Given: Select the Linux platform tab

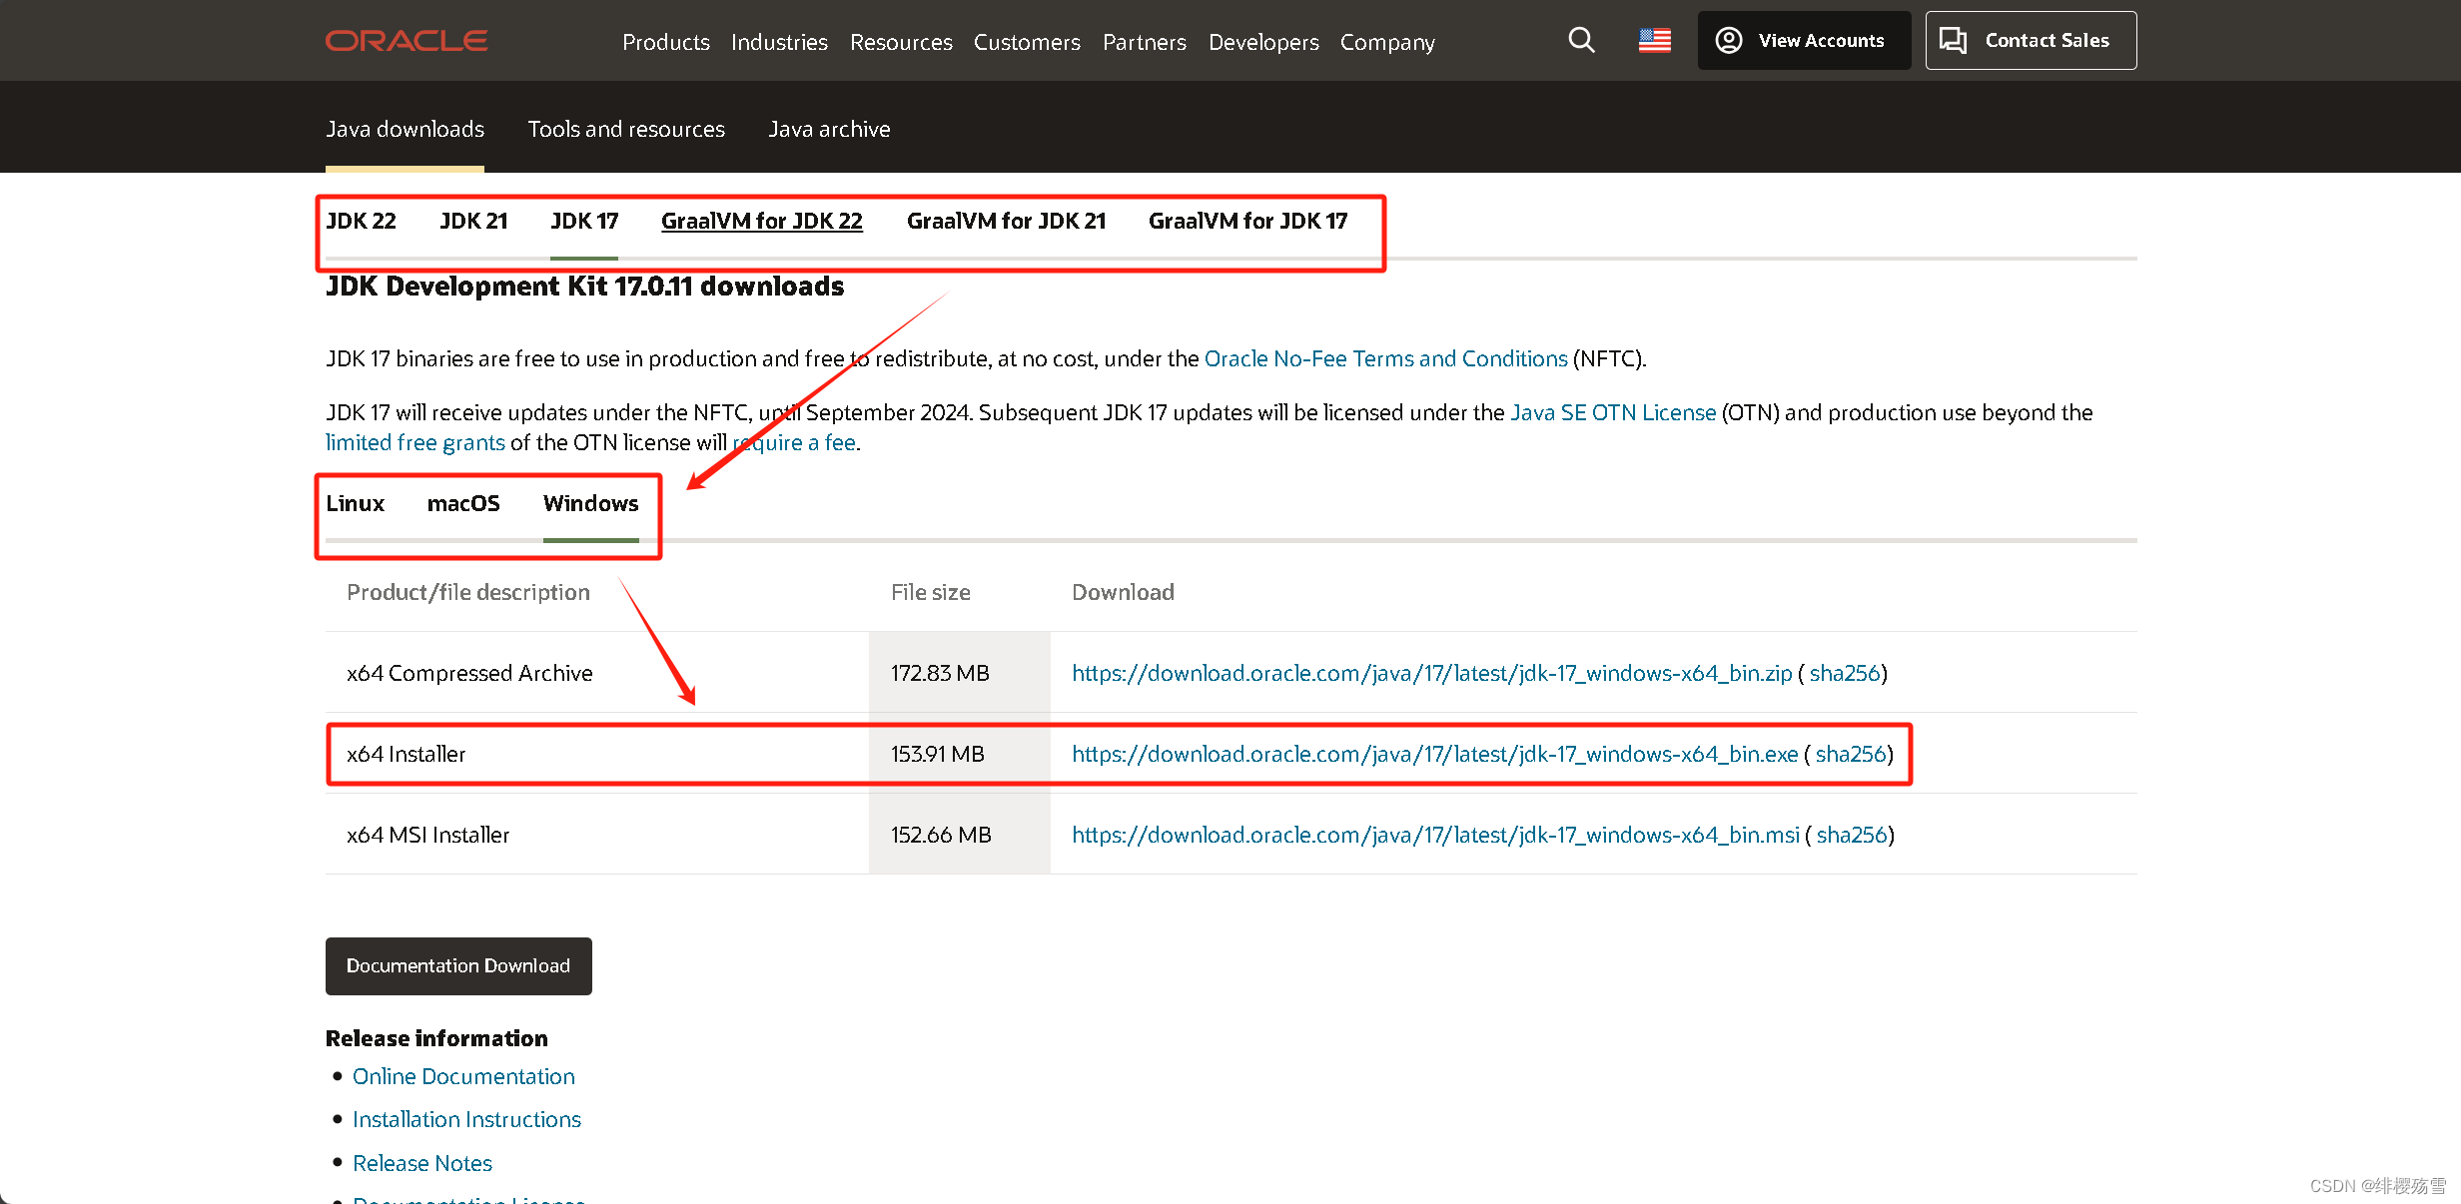Looking at the screenshot, I should pyautogui.click(x=355, y=503).
